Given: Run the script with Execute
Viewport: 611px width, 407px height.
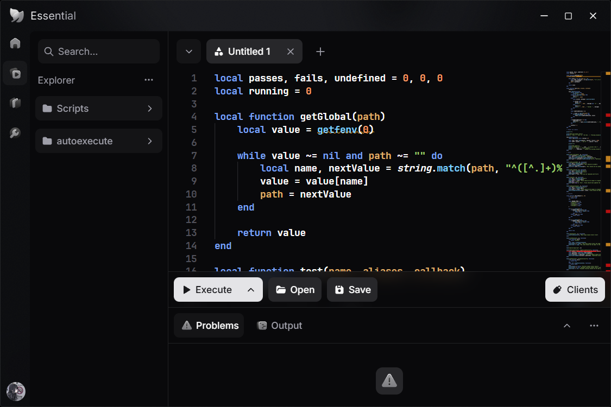Looking at the screenshot, I should [208, 290].
